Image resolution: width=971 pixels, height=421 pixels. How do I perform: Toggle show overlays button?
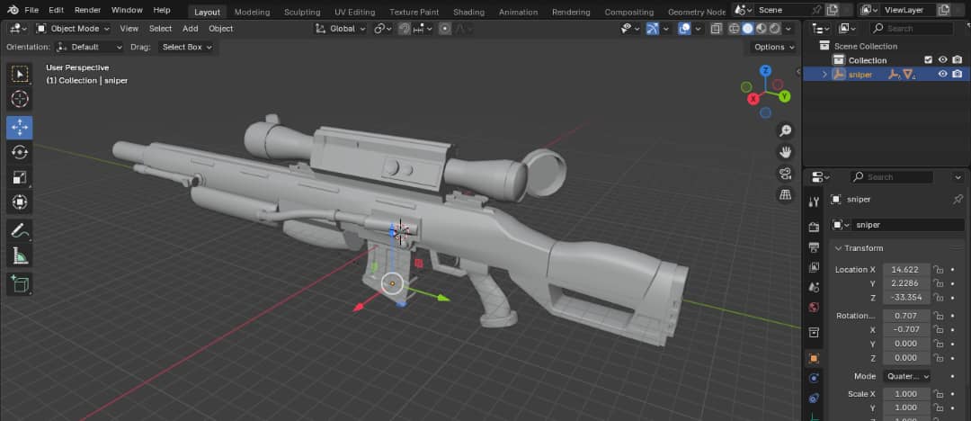click(684, 29)
